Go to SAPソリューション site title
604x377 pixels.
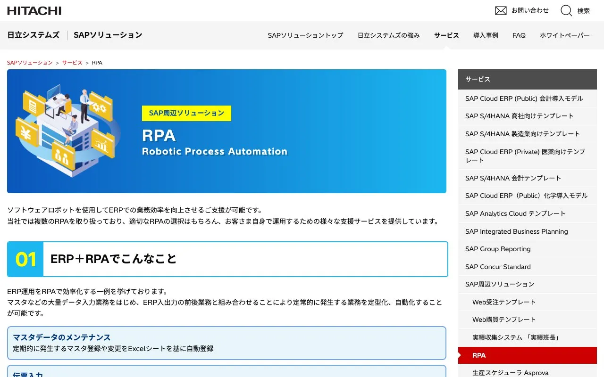tap(108, 35)
